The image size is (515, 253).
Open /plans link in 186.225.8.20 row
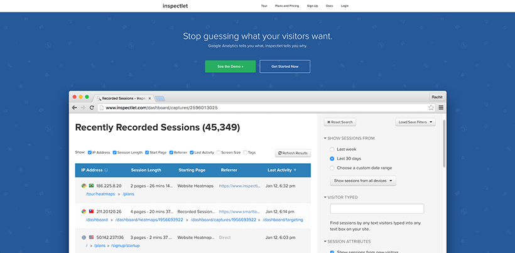(x=128, y=194)
